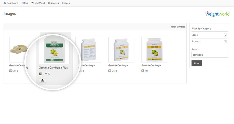234x124 pixels.
Task: Click the Dashboard home icon in breadcrumb
Action: coord(5,3)
